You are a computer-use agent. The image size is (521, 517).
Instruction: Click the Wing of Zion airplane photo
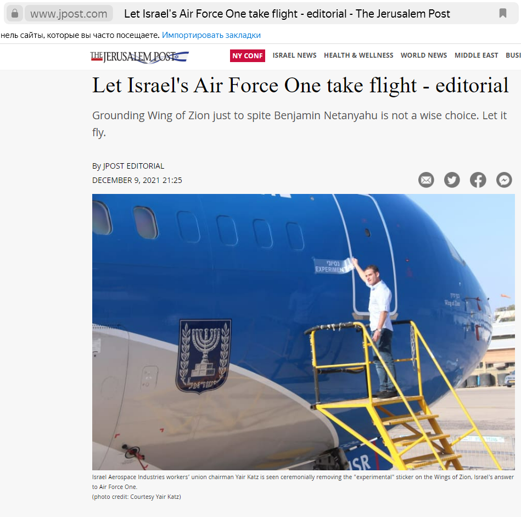pos(304,332)
